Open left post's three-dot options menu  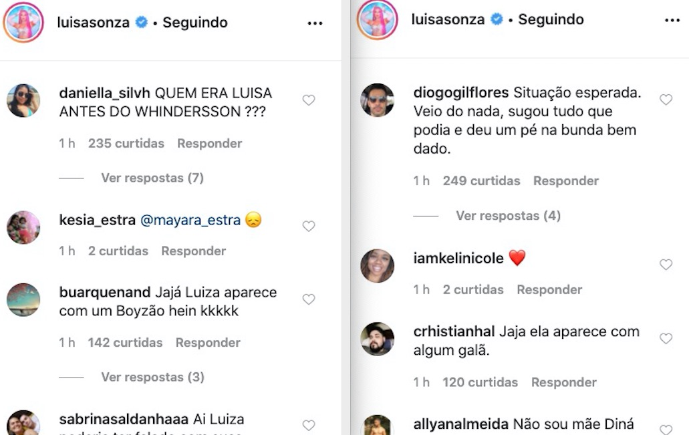click(315, 23)
